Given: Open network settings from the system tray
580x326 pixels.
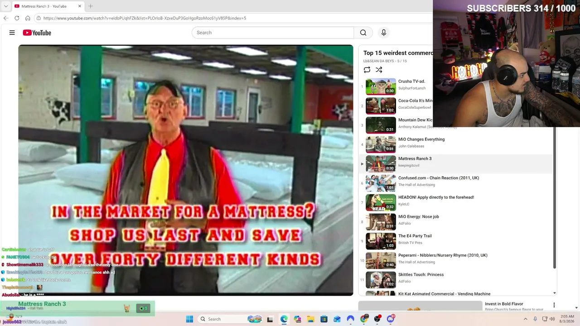Looking at the screenshot, I should click(545, 319).
